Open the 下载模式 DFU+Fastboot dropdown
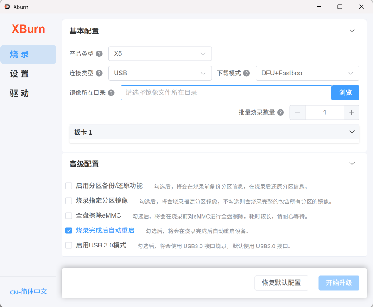Screen dimensions: 373x307 coord(308,73)
